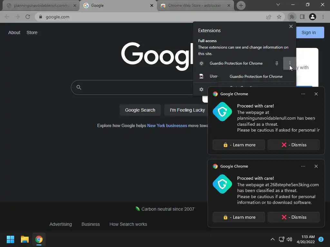Open How Search works footer link
The width and height of the screenshot is (330, 247).
coord(128,224)
